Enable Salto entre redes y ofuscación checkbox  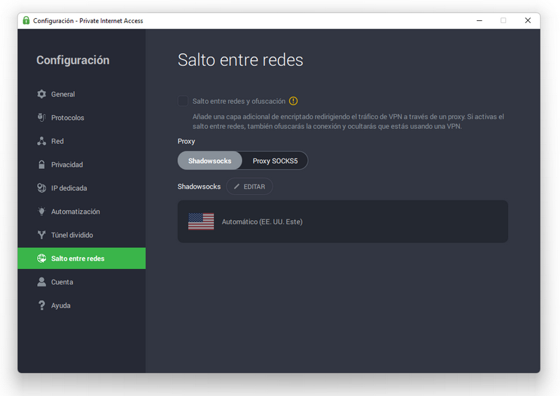[x=183, y=101]
